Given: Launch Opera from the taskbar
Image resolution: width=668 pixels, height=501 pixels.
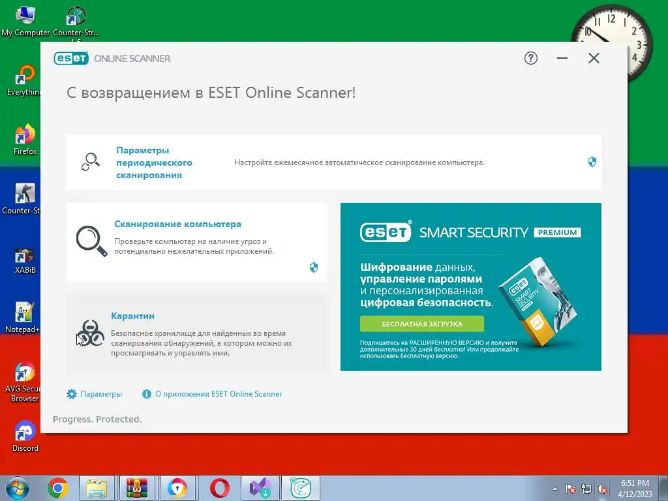Looking at the screenshot, I should tap(220, 488).
